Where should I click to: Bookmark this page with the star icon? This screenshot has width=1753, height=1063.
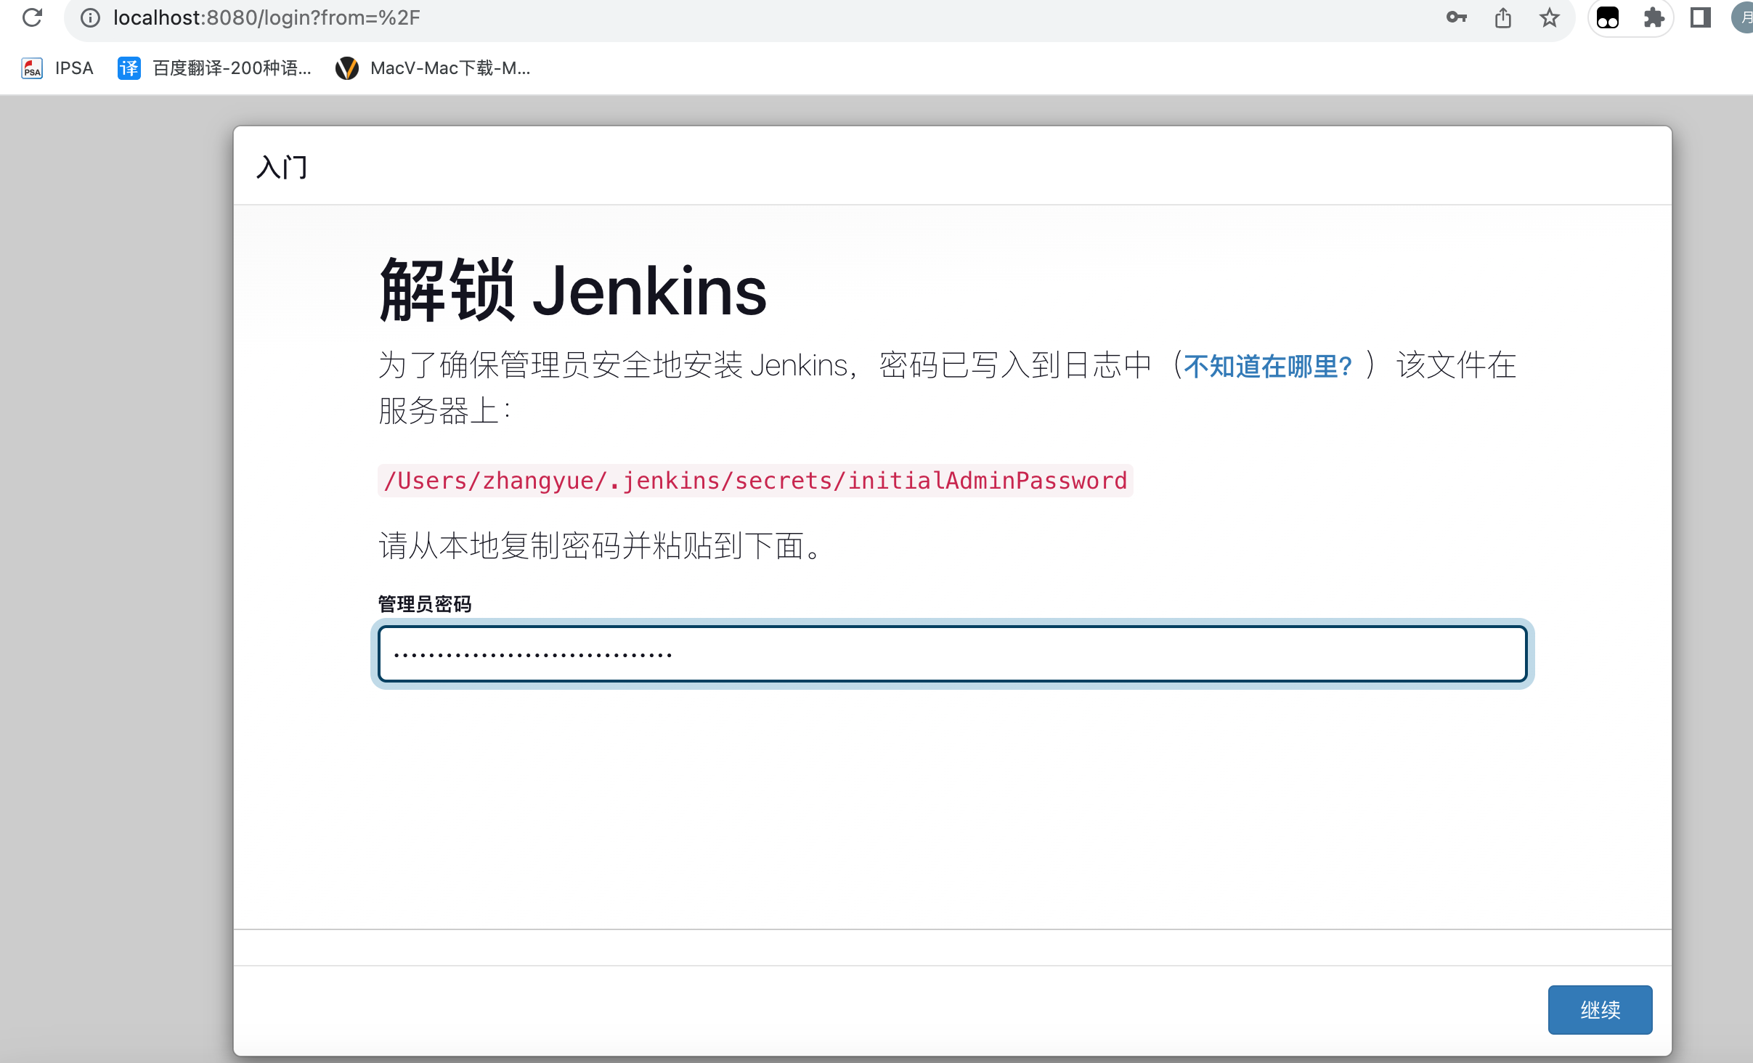click(1549, 17)
